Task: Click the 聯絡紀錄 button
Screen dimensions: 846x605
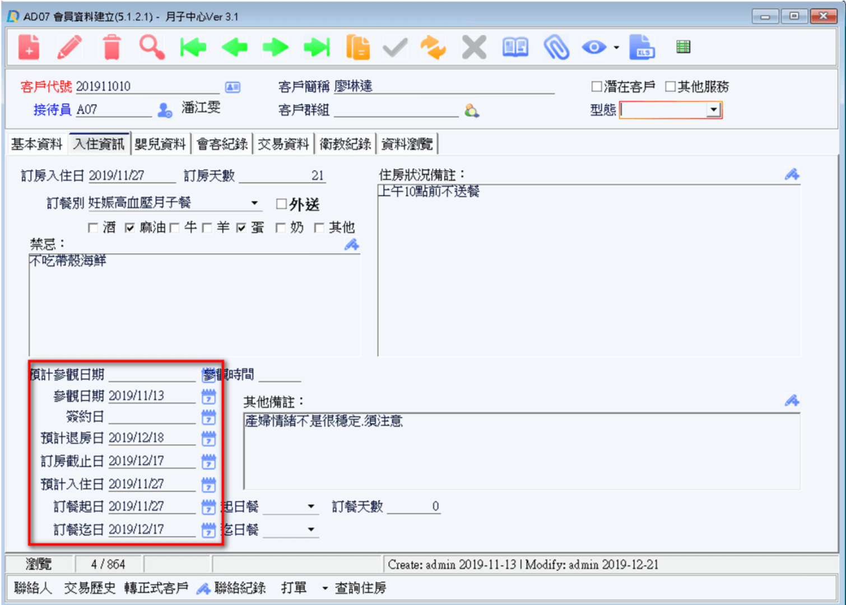Action: tap(232, 588)
